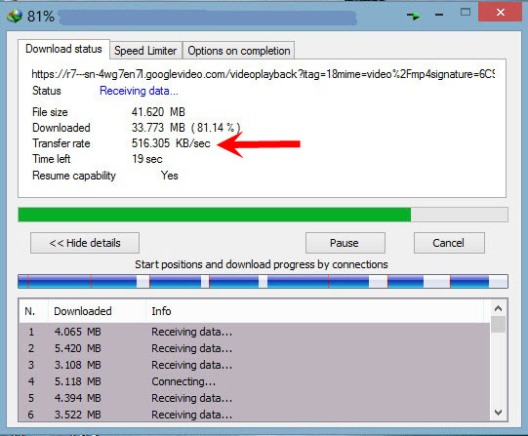Click the blue connections progress bar
This screenshot has width=528, height=436.
tap(263, 281)
